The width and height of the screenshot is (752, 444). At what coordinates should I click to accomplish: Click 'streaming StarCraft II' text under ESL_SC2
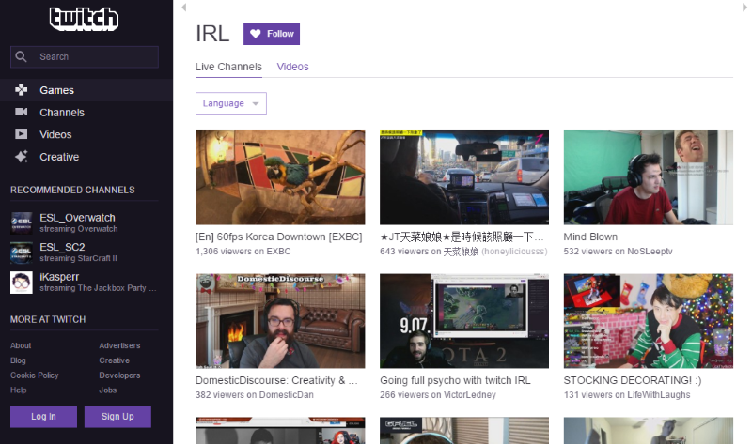pos(78,258)
